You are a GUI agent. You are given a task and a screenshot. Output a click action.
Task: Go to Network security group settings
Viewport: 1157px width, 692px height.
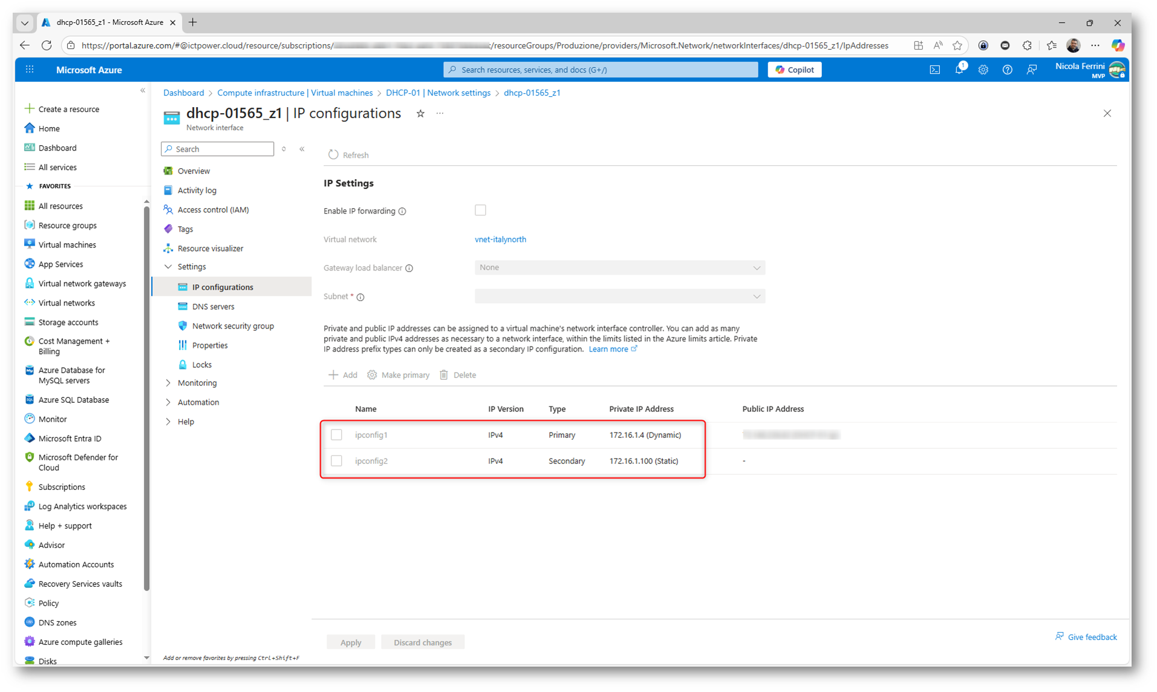[232, 326]
